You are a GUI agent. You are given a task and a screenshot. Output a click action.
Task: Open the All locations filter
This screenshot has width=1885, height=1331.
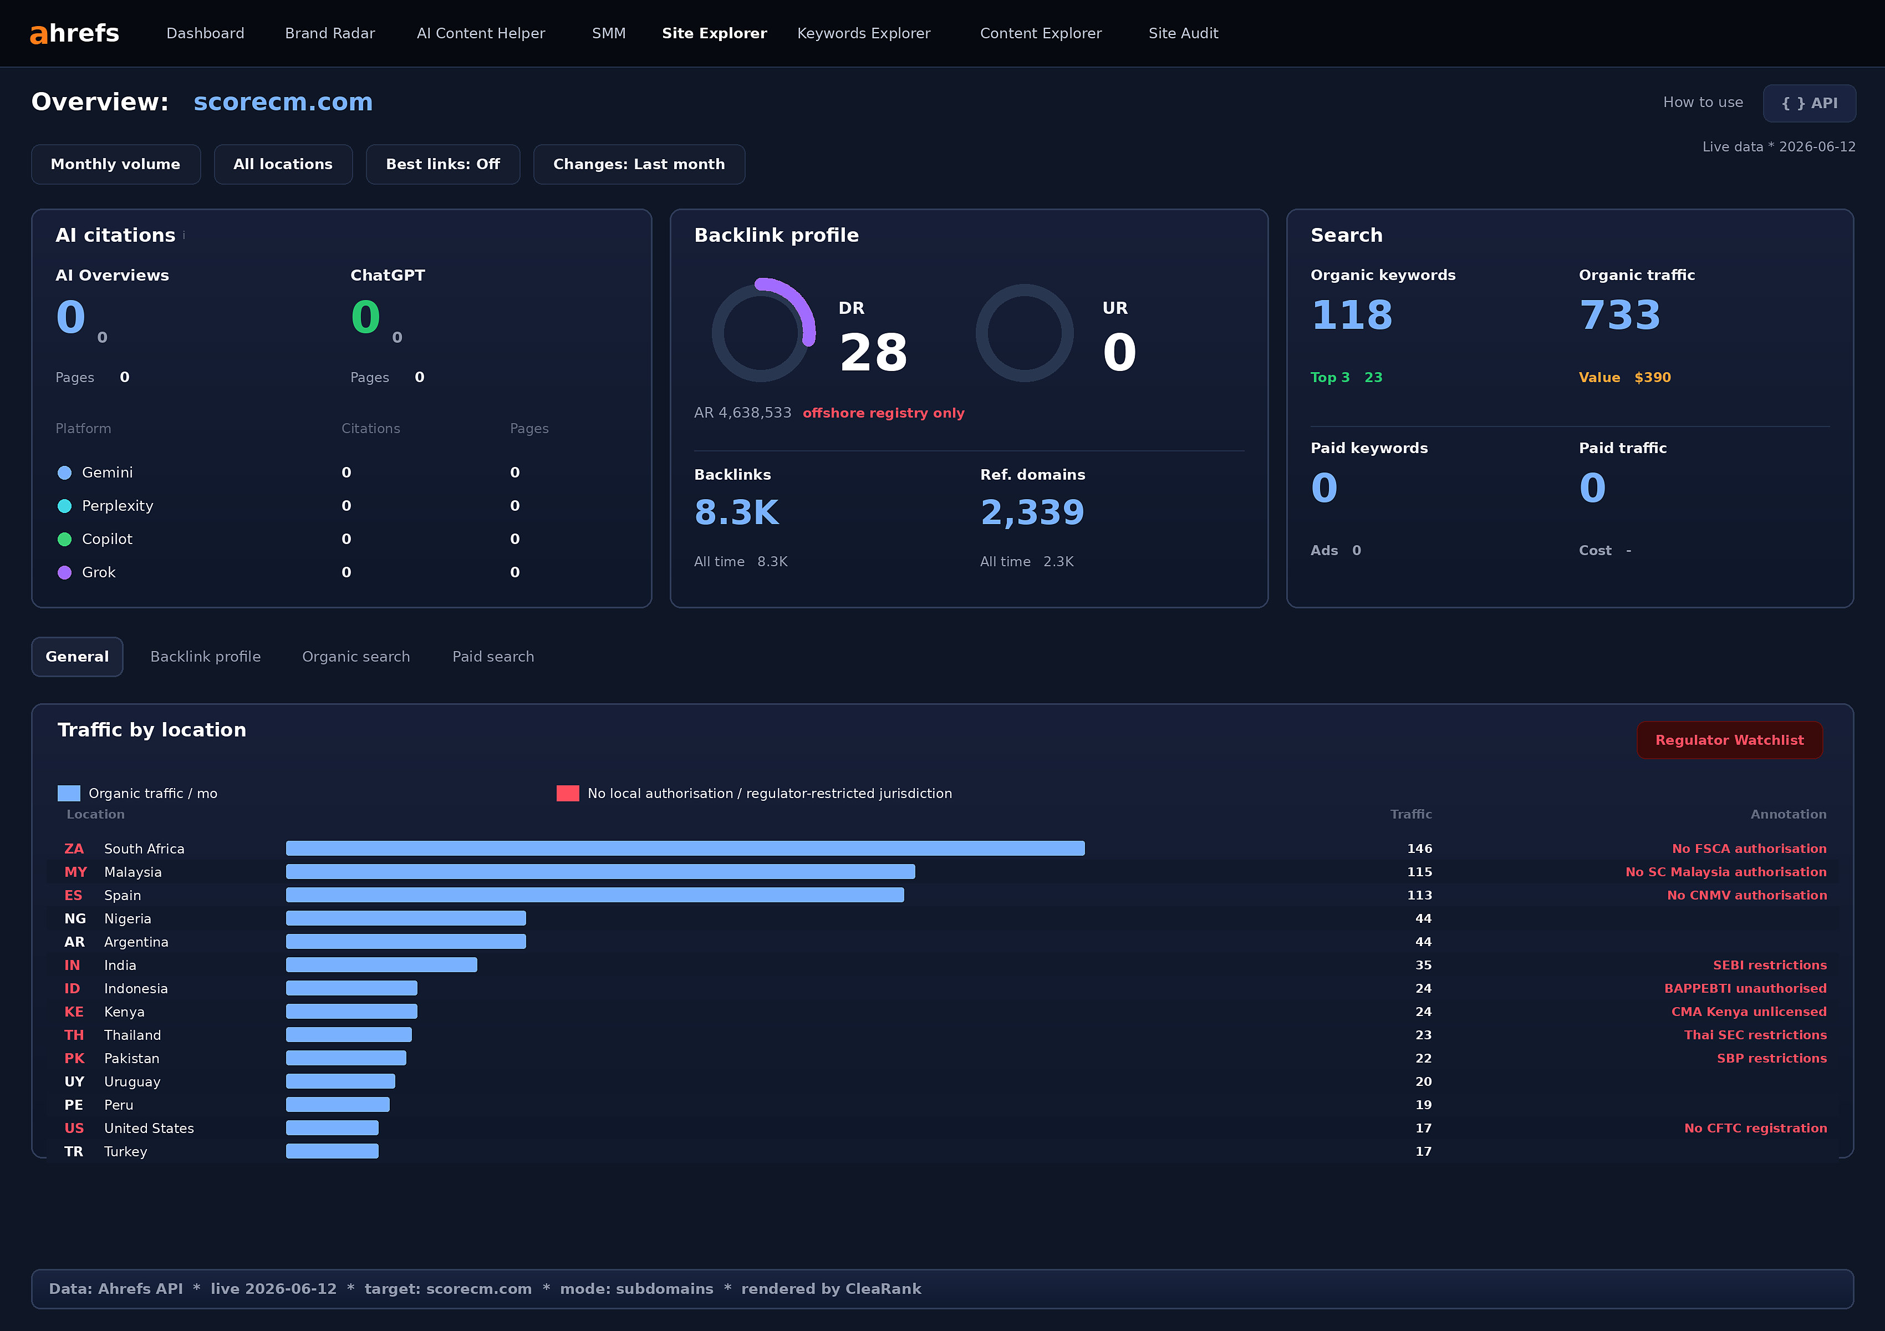pyautogui.click(x=283, y=164)
